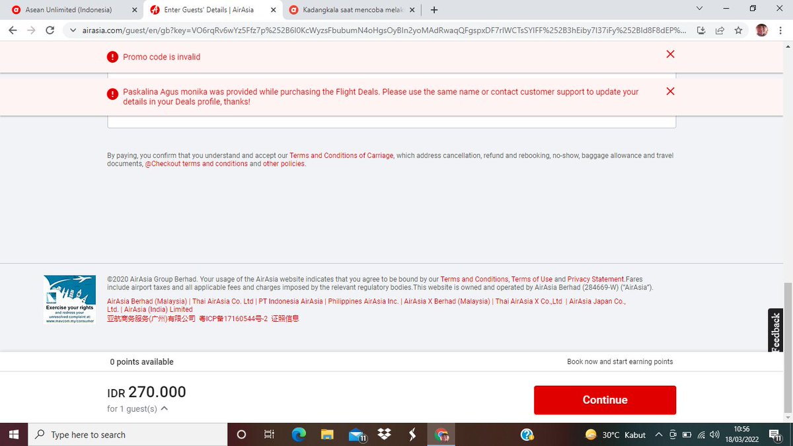This screenshot has width=793, height=446.
Task: Expand site info chevron in address bar
Action: pos(73,30)
